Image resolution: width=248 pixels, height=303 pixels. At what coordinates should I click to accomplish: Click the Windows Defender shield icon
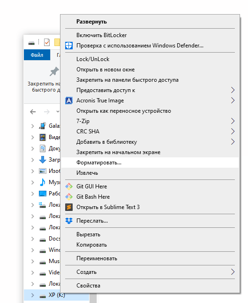69,46
